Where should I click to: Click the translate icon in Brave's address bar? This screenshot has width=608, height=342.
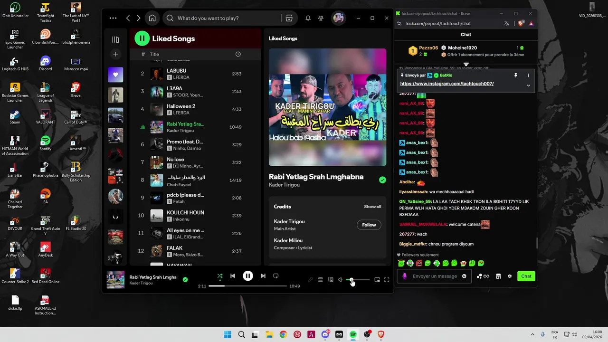pos(507,23)
